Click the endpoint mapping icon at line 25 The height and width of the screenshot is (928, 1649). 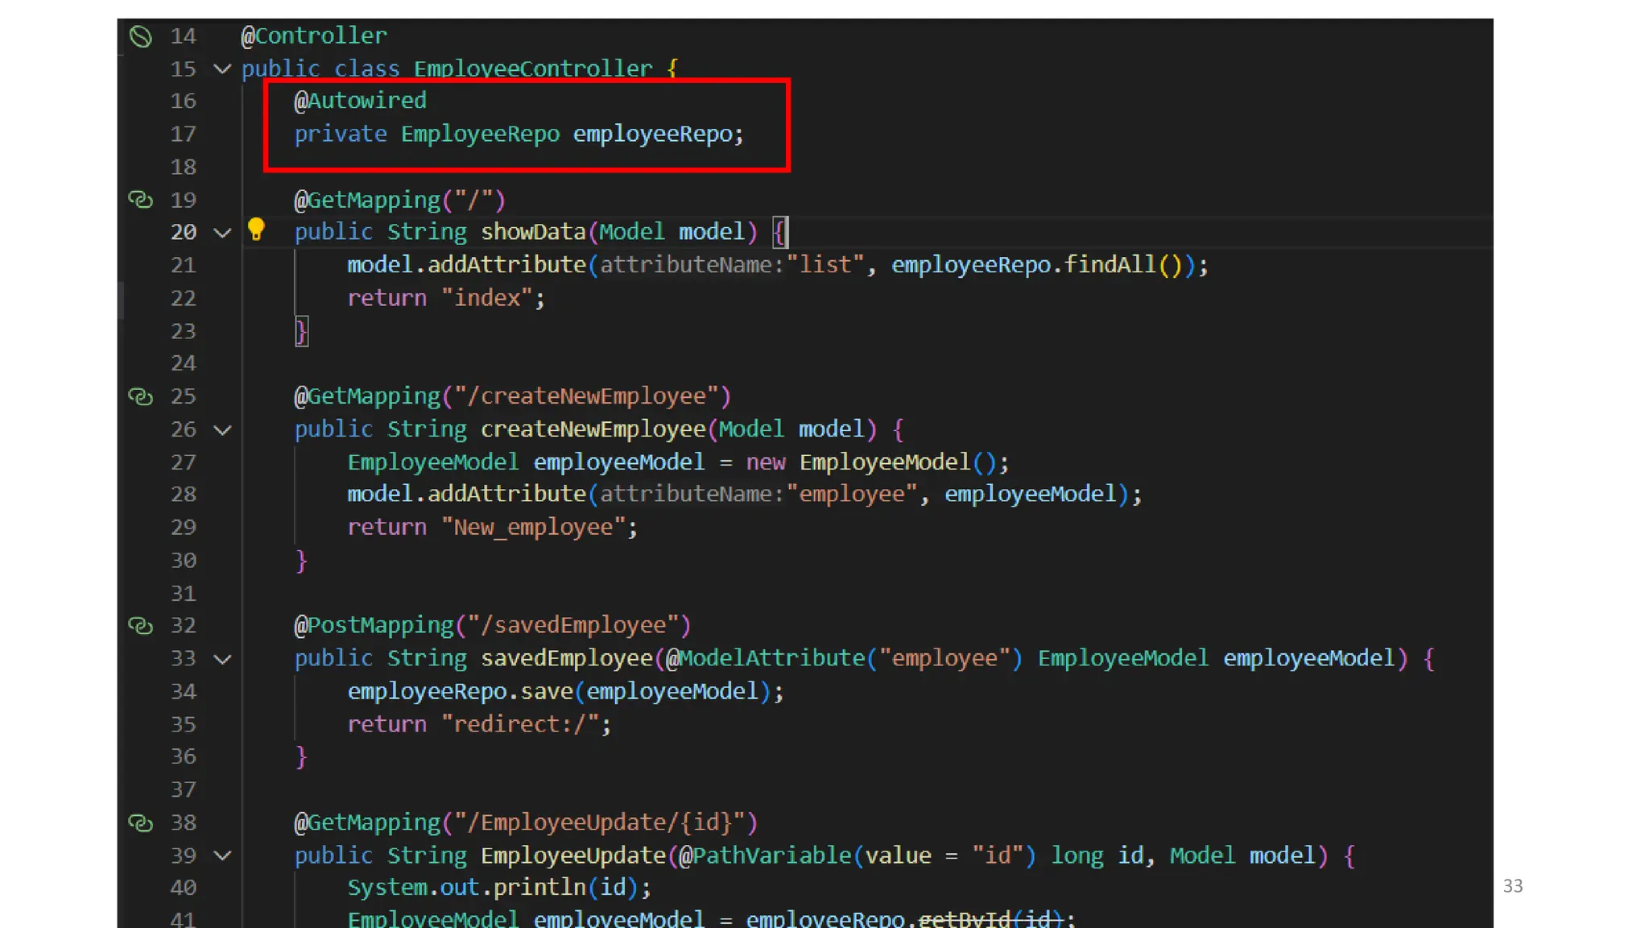coord(140,396)
